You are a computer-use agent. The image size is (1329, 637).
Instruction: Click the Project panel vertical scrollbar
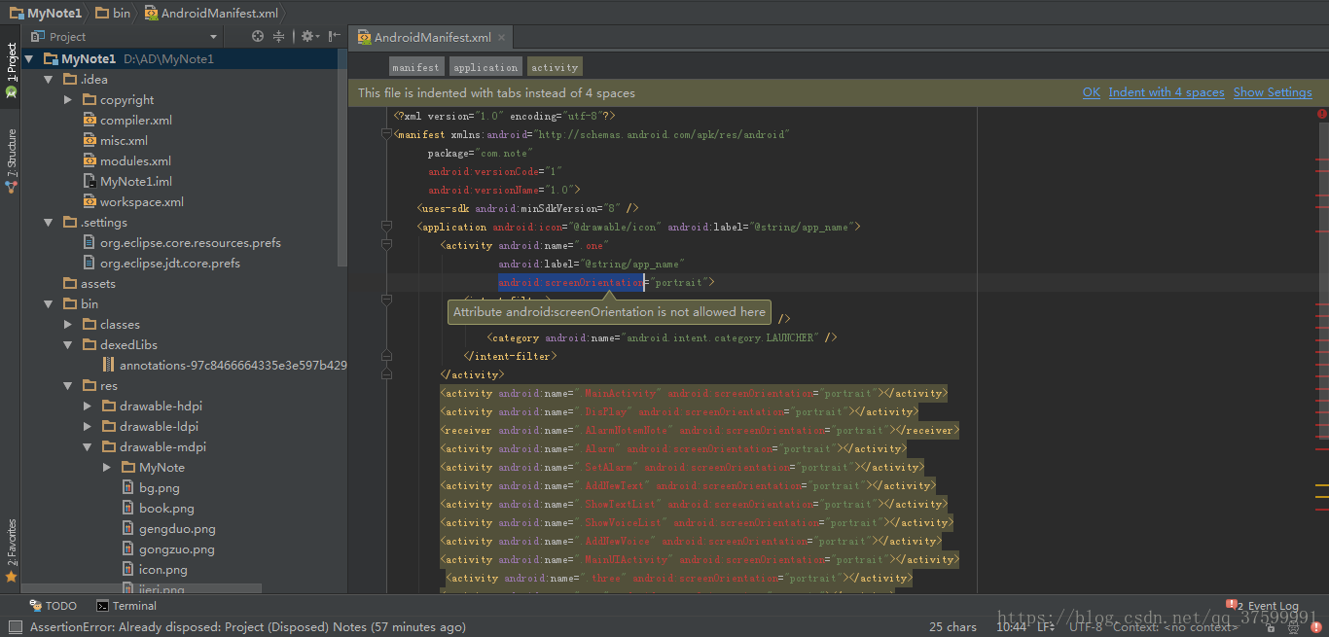341,156
